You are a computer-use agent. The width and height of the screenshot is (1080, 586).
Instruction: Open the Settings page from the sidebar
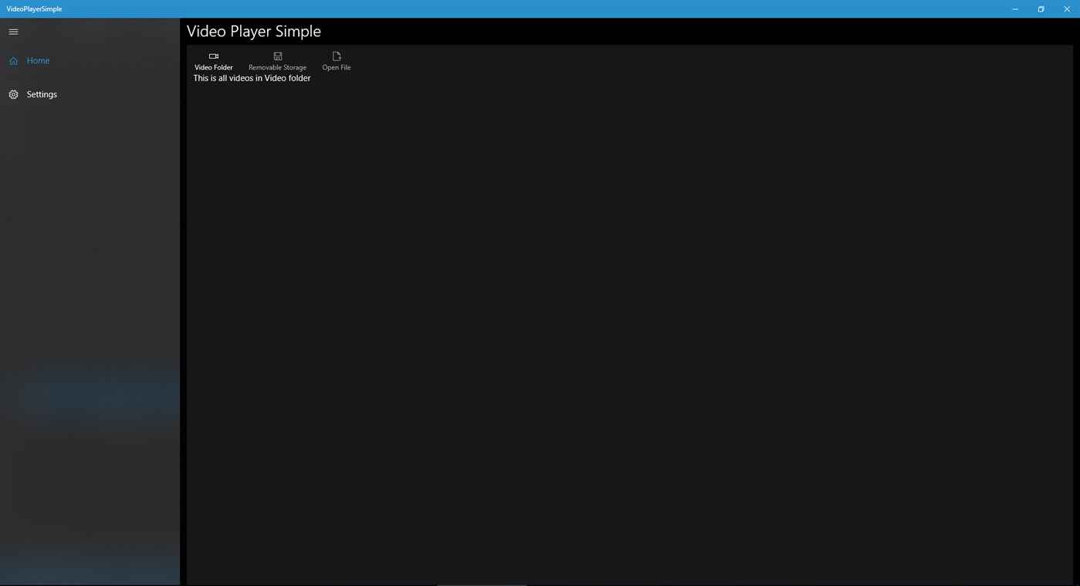[x=42, y=94]
